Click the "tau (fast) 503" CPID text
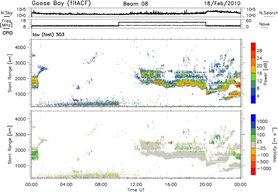This screenshot has width=278, height=192. click(48, 34)
